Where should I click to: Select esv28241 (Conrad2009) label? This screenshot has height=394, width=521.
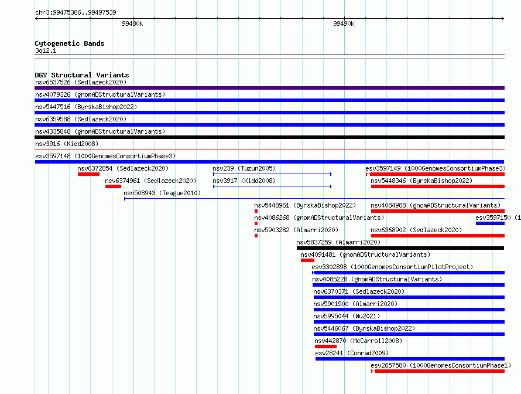[352, 353]
